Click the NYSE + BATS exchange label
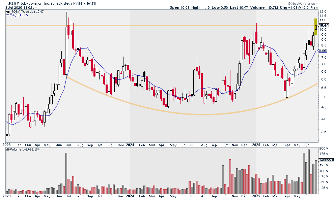The image size is (334, 199). click(x=85, y=3)
